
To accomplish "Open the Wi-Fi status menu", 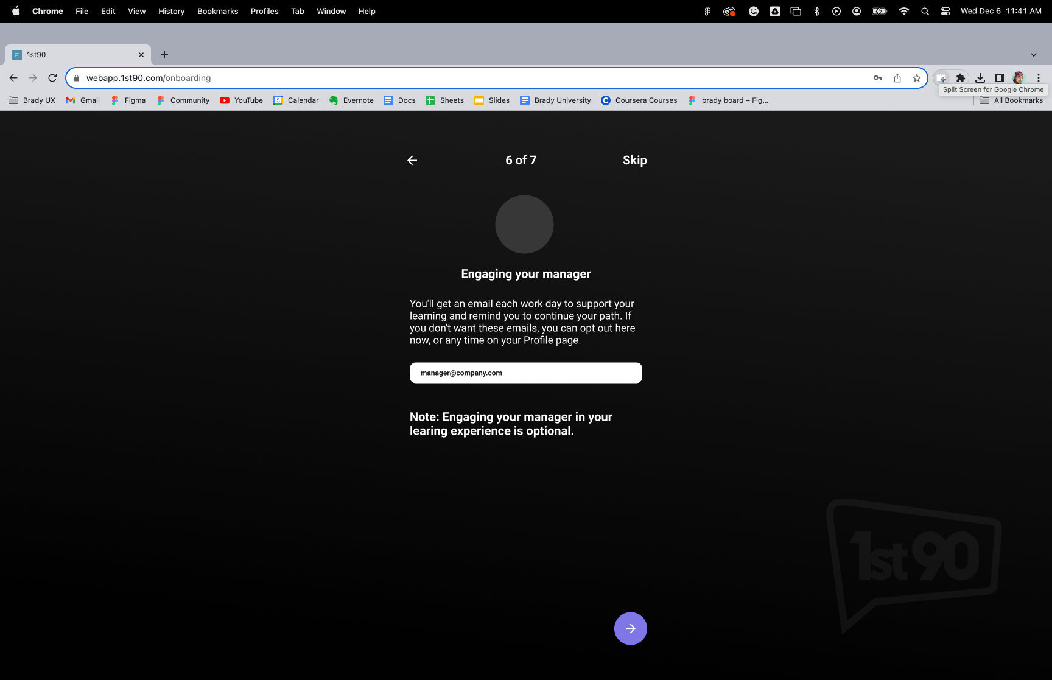I will coord(904,11).
